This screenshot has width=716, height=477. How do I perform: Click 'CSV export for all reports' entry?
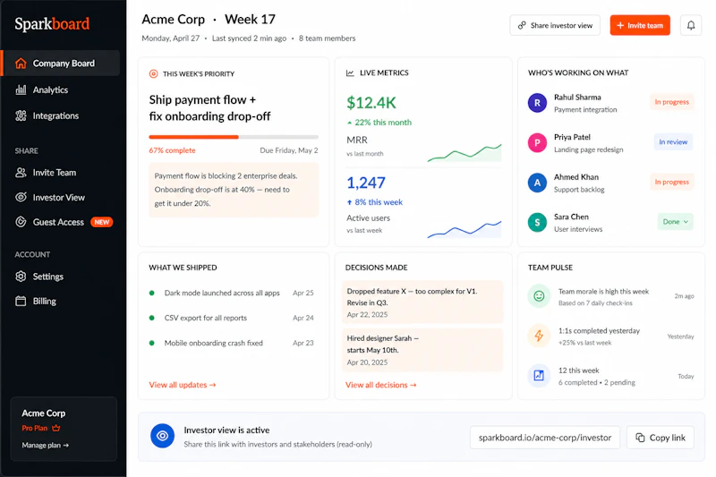click(x=206, y=318)
